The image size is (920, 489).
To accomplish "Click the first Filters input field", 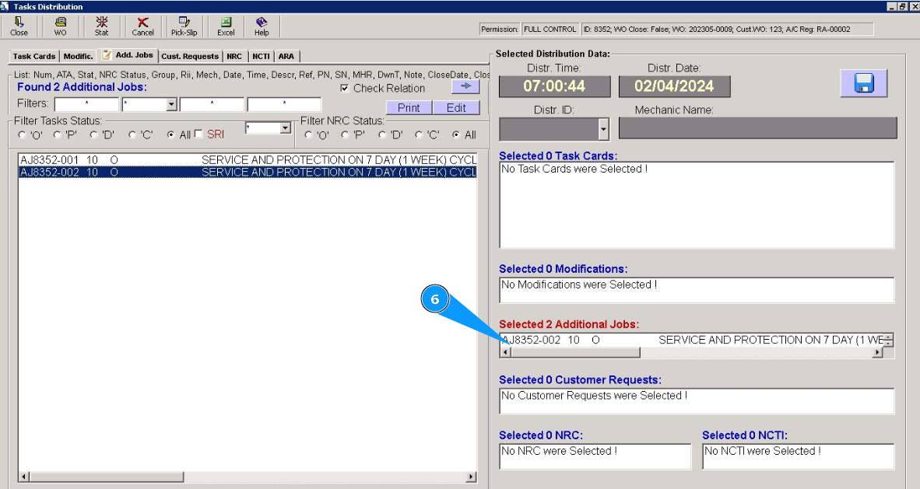I will click(86, 104).
